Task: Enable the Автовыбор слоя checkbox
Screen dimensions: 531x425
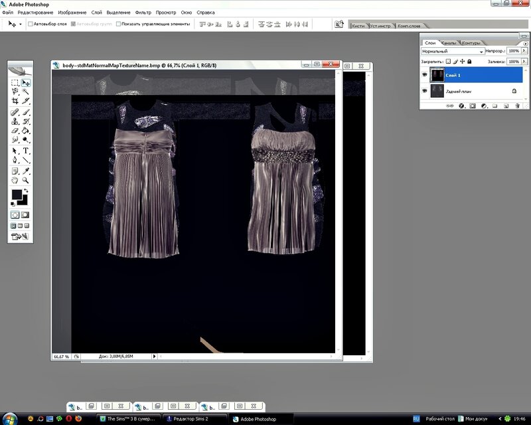Action: point(31,24)
